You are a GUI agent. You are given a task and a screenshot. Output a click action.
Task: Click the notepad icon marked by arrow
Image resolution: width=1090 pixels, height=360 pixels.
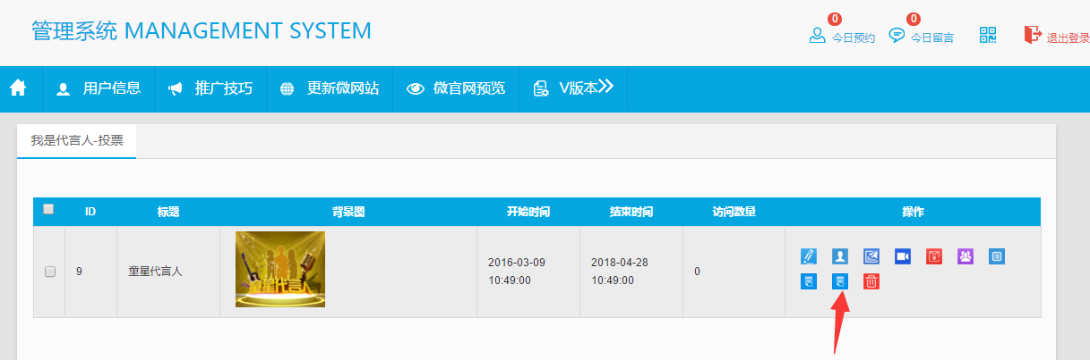(x=840, y=281)
